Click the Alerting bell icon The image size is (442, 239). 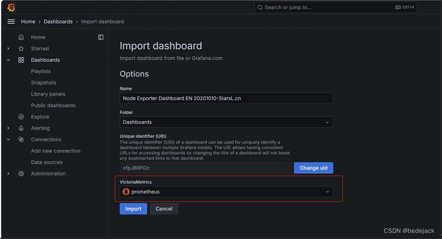21,128
